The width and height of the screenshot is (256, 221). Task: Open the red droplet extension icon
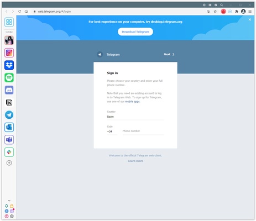pos(223,12)
